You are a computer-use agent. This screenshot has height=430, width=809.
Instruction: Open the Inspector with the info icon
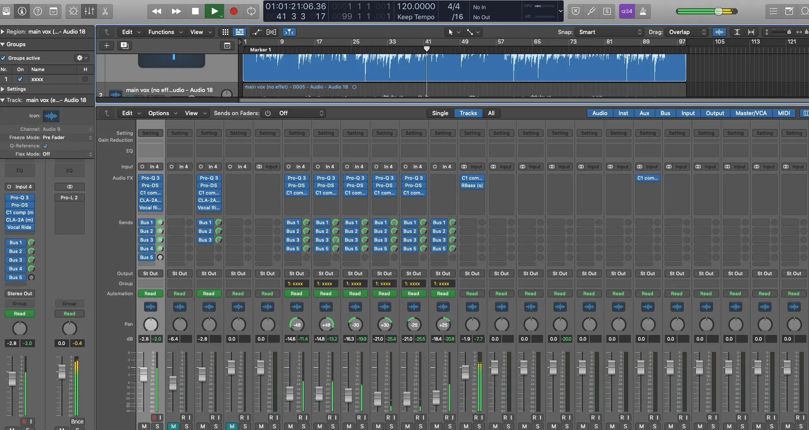coord(22,11)
